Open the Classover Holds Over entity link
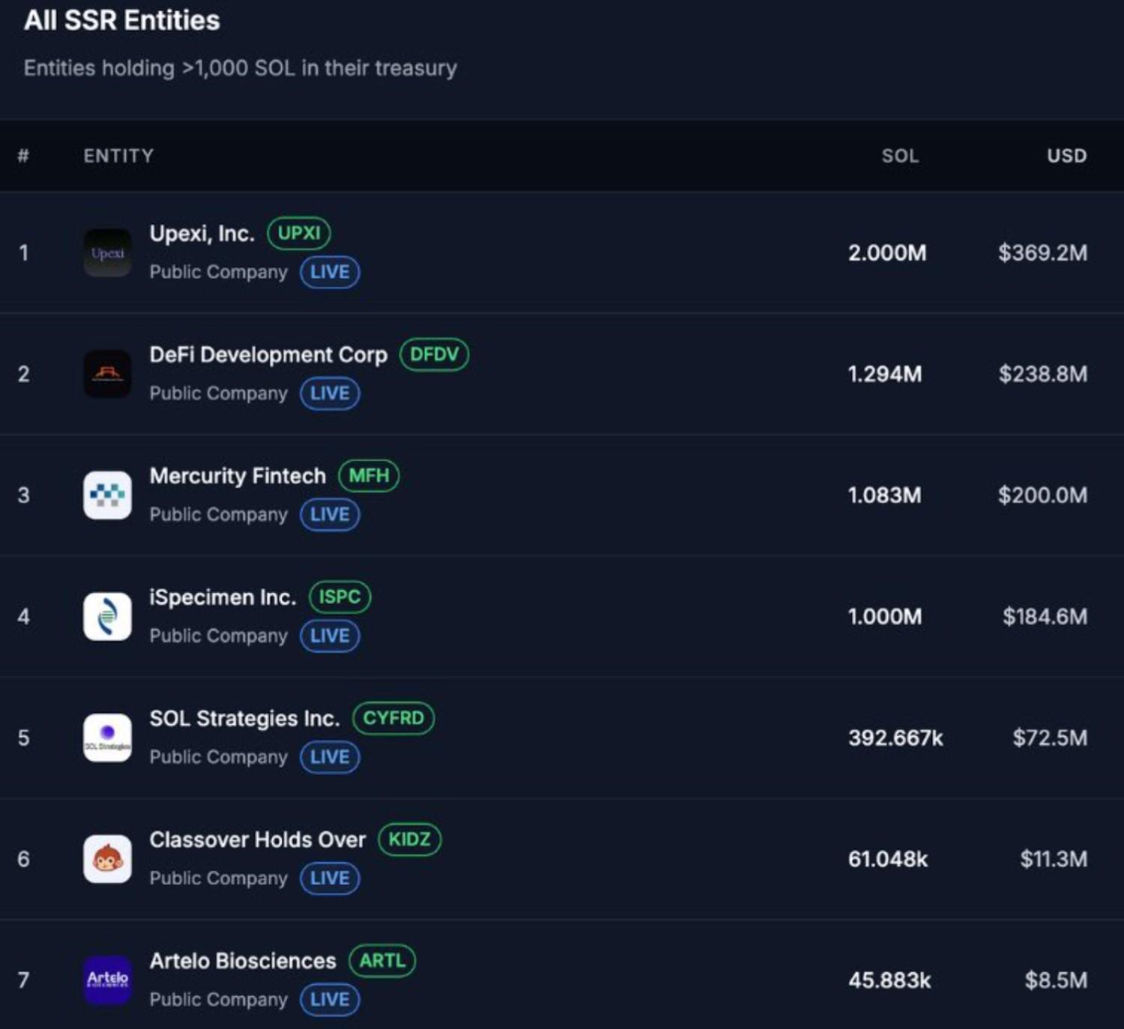This screenshot has width=1124, height=1029. point(257,840)
